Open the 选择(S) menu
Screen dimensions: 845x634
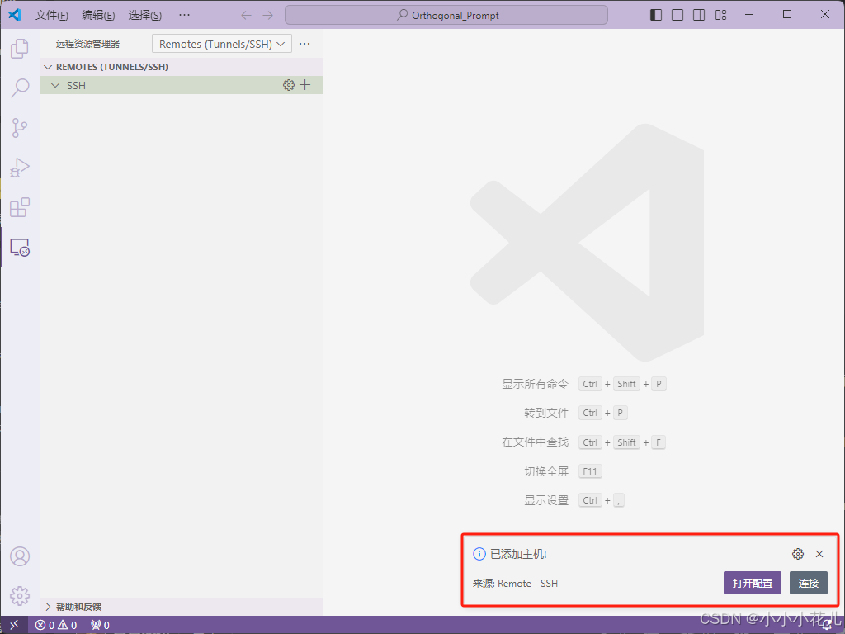click(144, 15)
